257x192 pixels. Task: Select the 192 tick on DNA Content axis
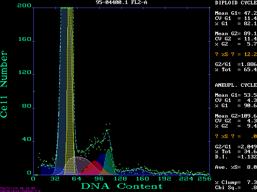[x=164, y=179]
